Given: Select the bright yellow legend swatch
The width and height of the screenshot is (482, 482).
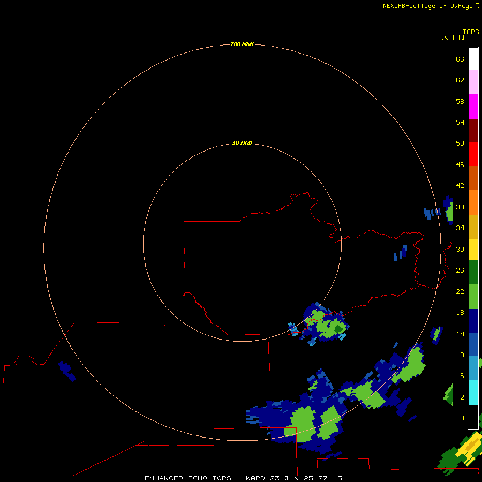Looking at the screenshot, I should pos(473,250).
